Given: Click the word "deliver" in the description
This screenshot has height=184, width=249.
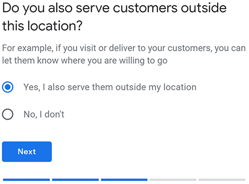Looking at the screenshot, I should 122,48.
